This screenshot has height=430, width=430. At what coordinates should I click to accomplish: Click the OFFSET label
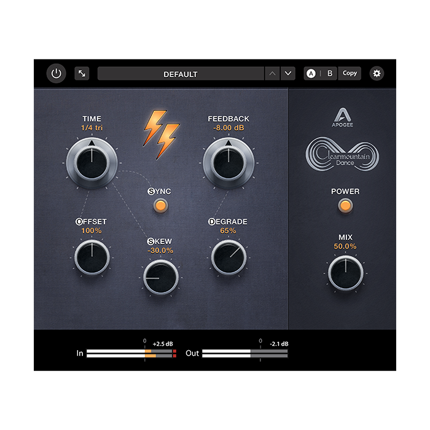point(91,222)
